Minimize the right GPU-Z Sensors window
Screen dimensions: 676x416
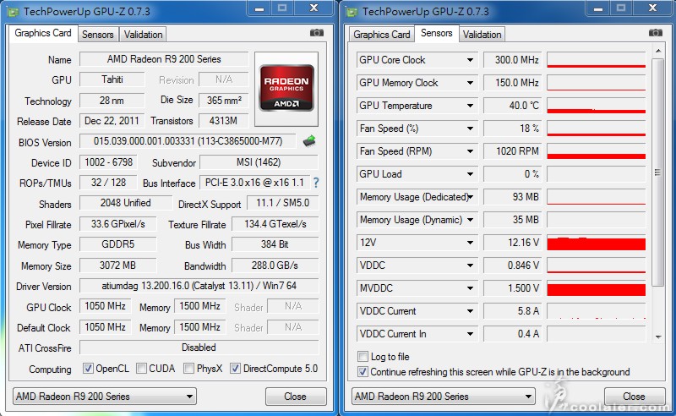click(598, 8)
